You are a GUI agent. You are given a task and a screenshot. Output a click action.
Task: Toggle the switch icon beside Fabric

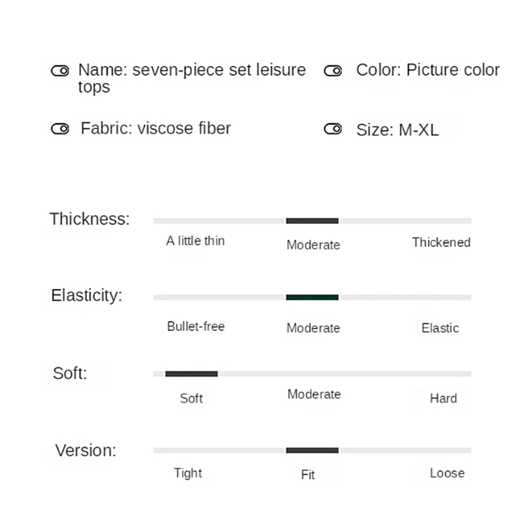pyautogui.click(x=60, y=129)
